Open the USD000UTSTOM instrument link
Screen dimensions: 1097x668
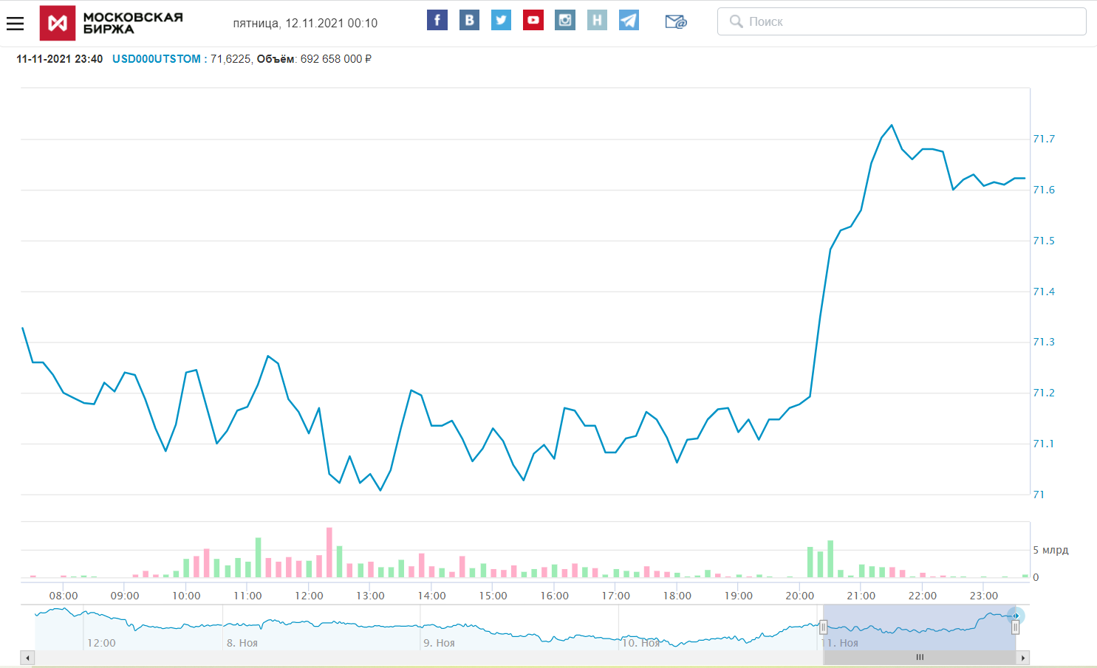tap(156, 59)
